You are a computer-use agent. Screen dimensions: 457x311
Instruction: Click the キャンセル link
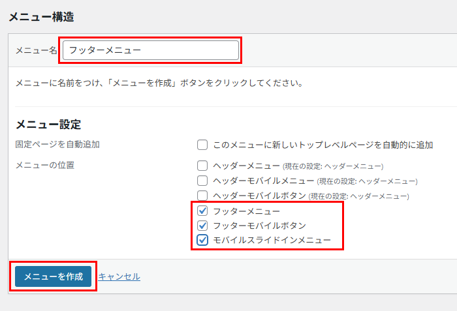coord(119,276)
